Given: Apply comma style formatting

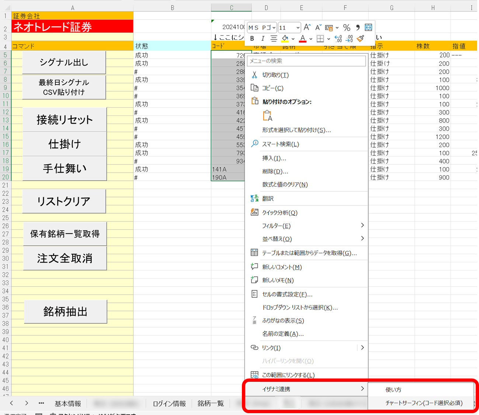Looking at the screenshot, I should [358, 28].
